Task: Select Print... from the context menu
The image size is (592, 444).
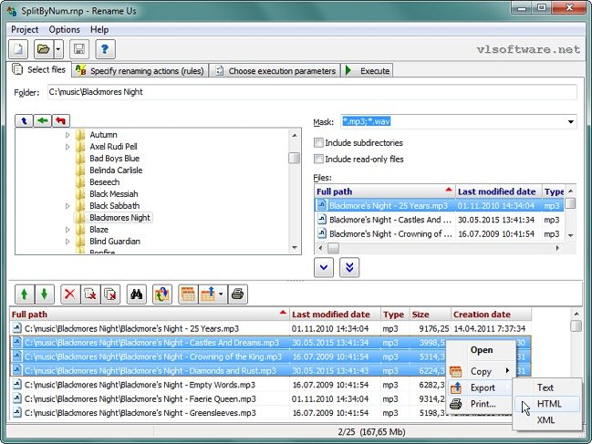Action: (x=483, y=404)
